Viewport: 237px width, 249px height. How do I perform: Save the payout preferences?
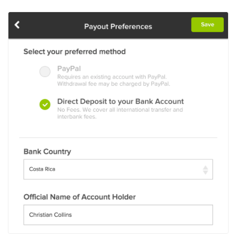[208, 25]
